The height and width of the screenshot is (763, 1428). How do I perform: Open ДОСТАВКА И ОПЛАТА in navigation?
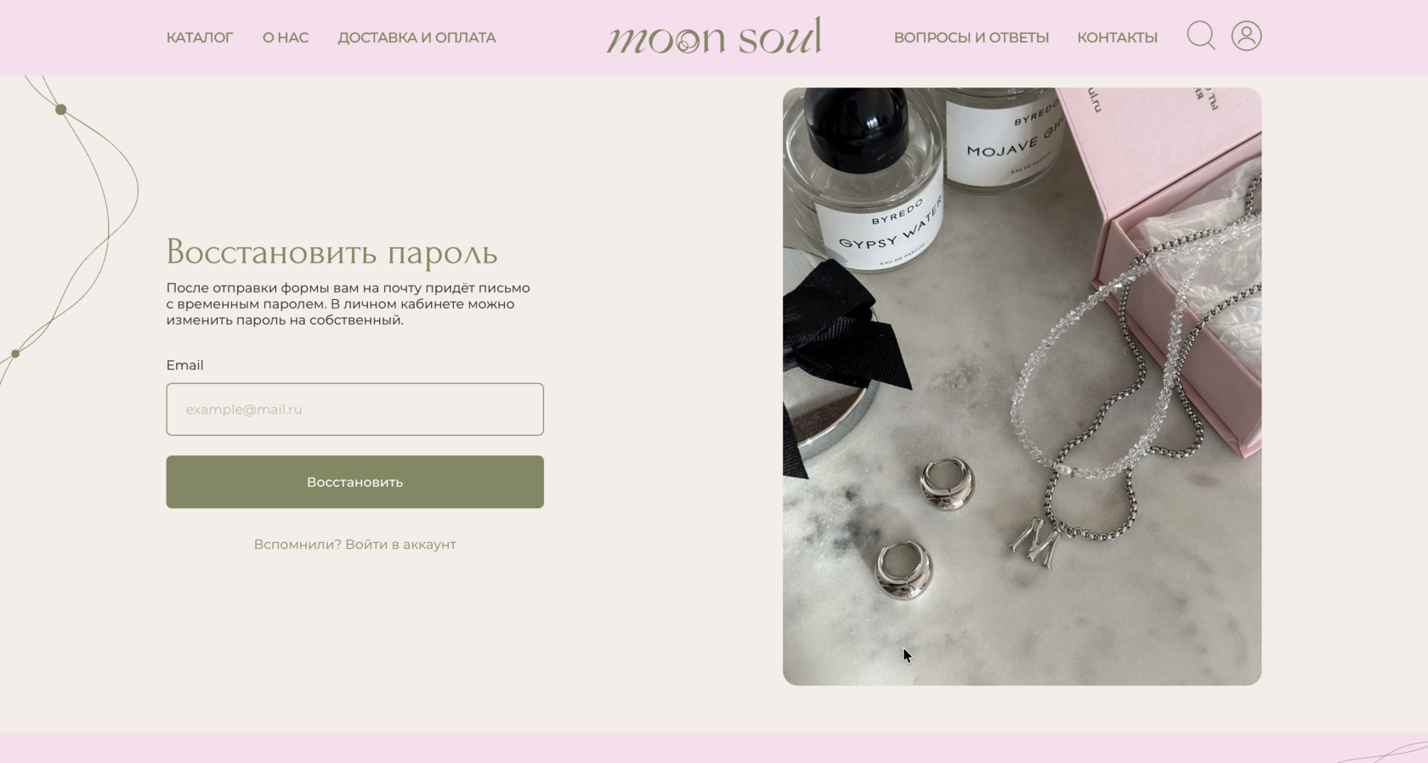pos(416,37)
